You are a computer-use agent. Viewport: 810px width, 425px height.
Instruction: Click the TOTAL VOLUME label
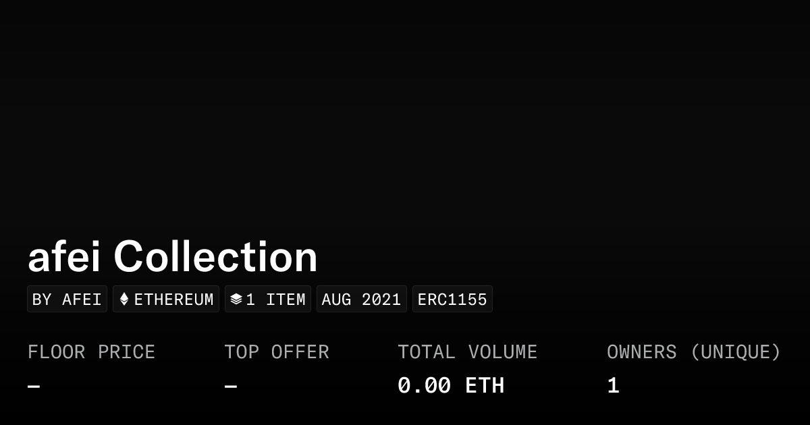pos(467,351)
